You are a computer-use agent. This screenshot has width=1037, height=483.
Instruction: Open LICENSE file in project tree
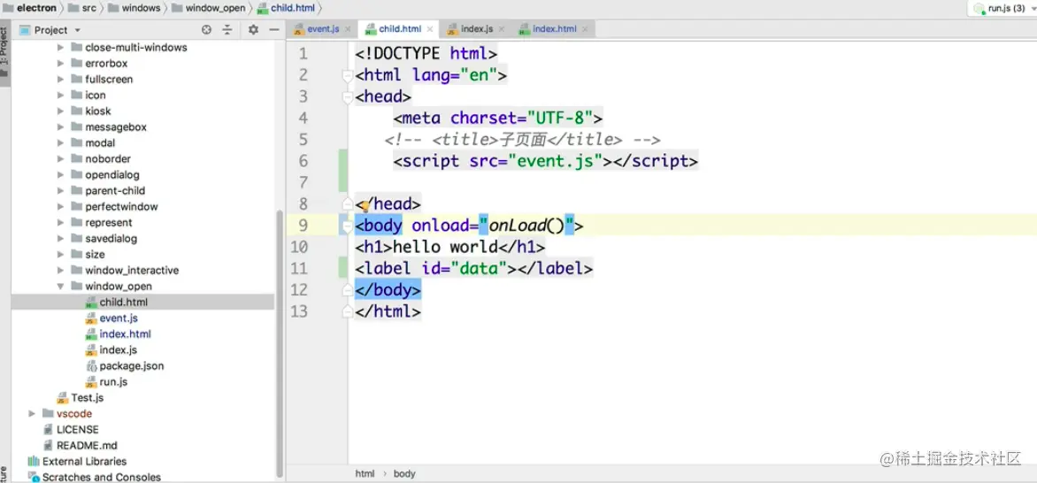click(x=77, y=429)
